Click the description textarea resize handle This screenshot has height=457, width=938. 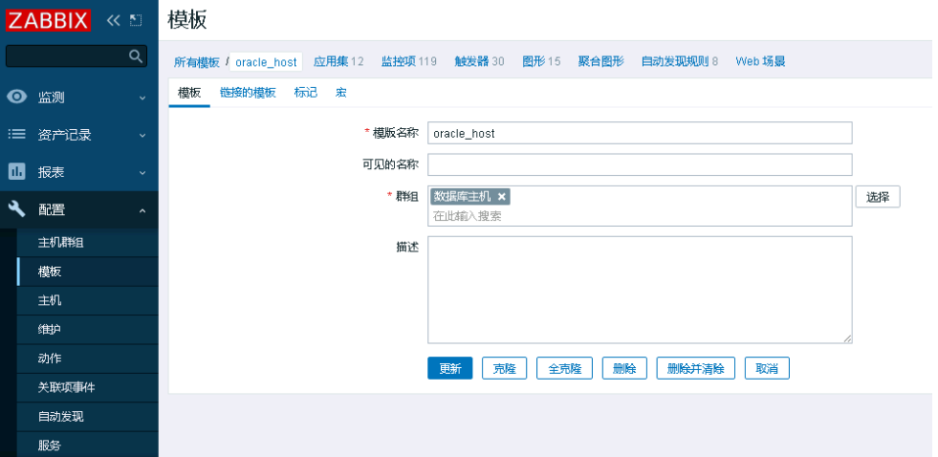(847, 338)
